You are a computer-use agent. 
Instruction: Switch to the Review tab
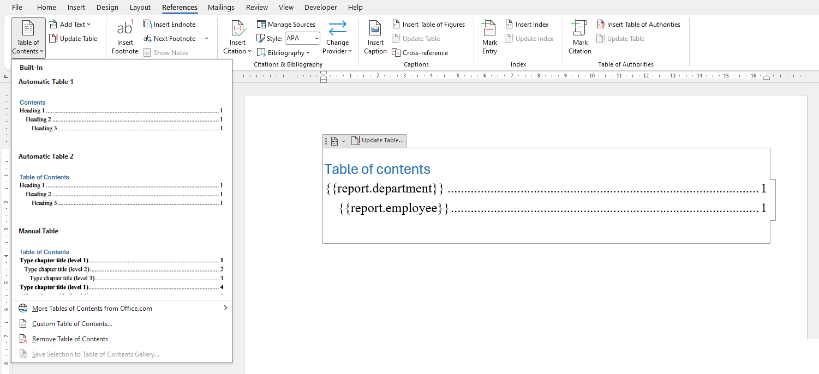(x=257, y=8)
